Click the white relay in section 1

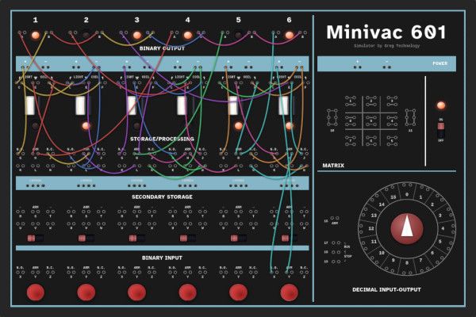30,105
